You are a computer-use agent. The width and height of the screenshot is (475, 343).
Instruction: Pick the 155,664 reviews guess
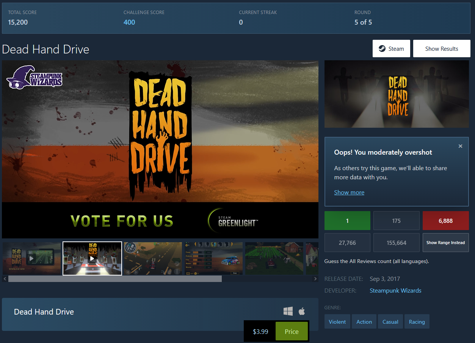click(397, 243)
